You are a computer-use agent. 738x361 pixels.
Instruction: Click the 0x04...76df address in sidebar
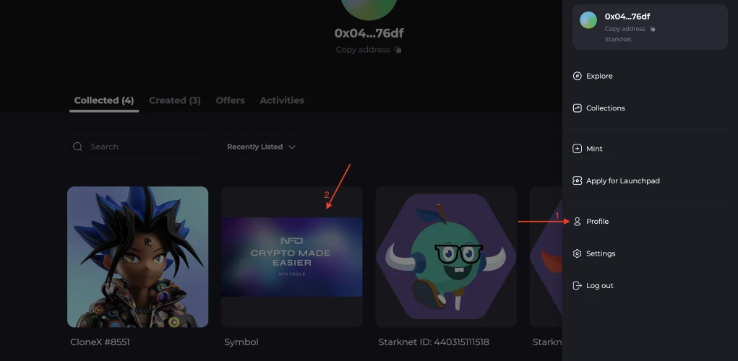coord(627,17)
